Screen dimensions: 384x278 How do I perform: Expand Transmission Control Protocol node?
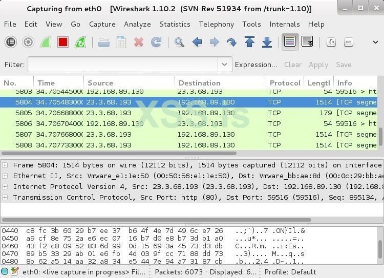pyautogui.click(x=5, y=197)
